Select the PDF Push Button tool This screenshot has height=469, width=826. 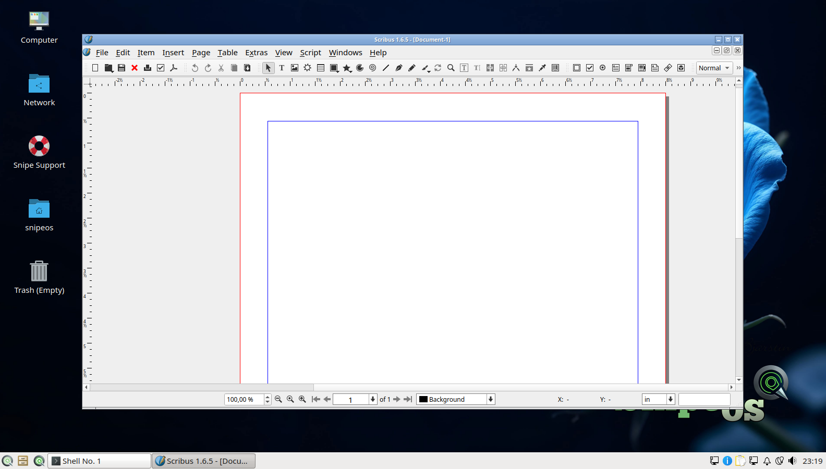[x=577, y=68]
